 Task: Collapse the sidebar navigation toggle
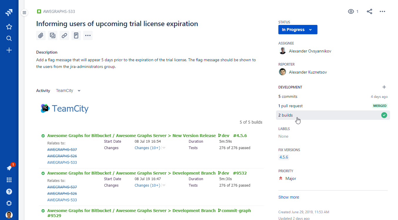coord(24,13)
